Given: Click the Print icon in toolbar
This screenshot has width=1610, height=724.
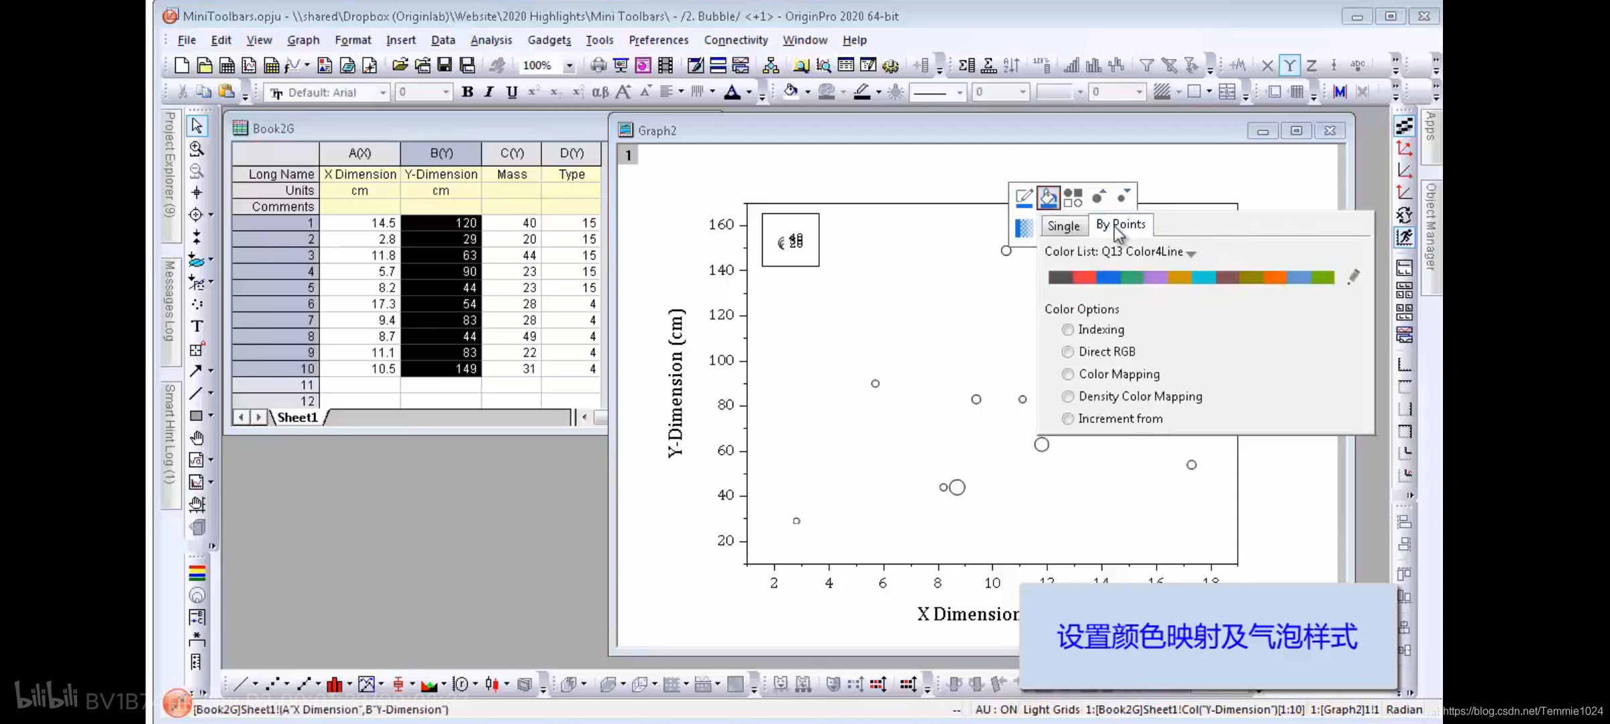Looking at the screenshot, I should click(598, 65).
